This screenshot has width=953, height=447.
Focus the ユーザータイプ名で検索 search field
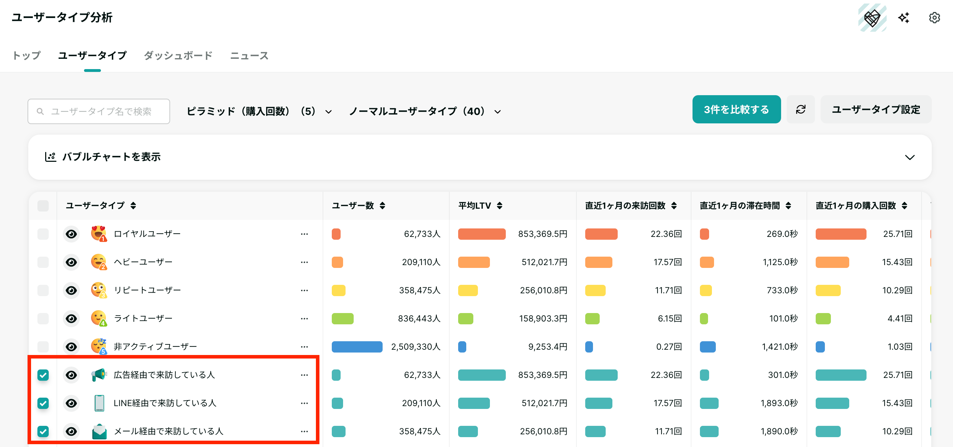click(99, 111)
